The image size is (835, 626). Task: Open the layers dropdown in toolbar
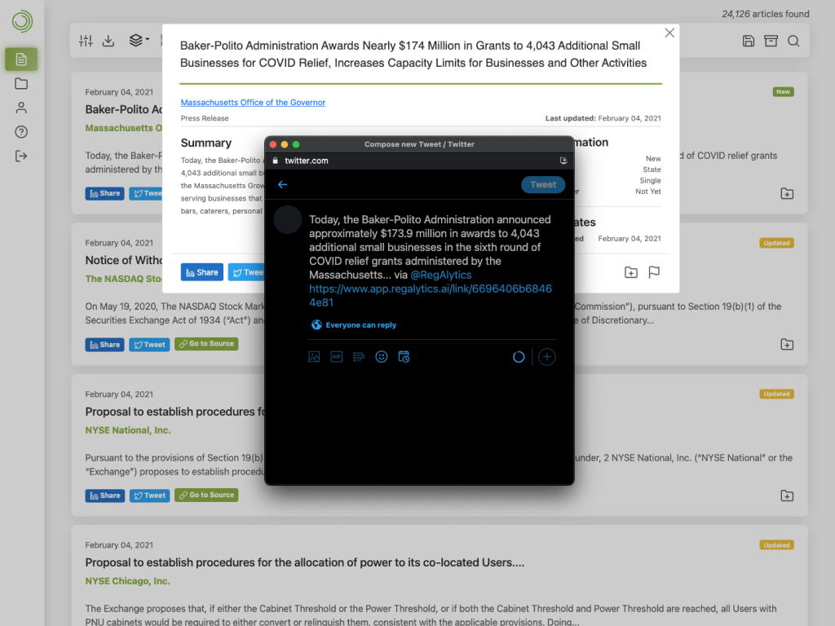pos(138,41)
